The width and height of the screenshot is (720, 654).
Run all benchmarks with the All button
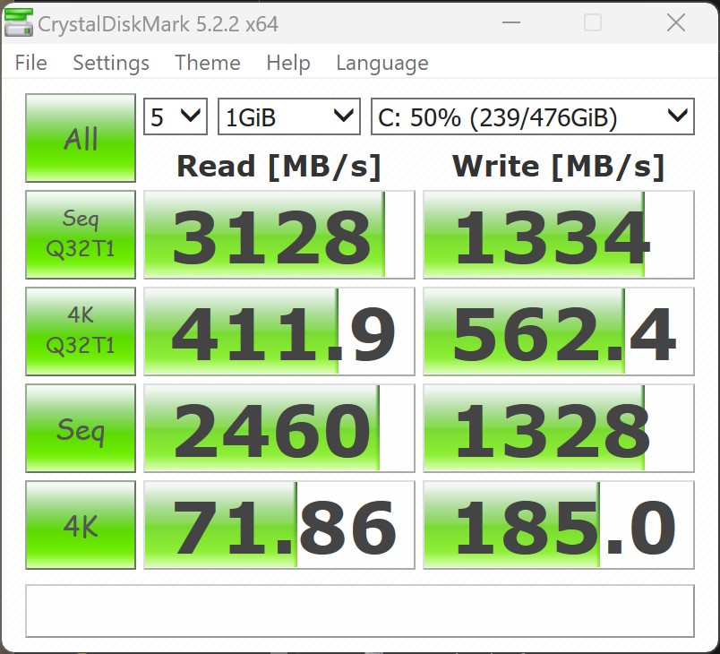(81, 138)
